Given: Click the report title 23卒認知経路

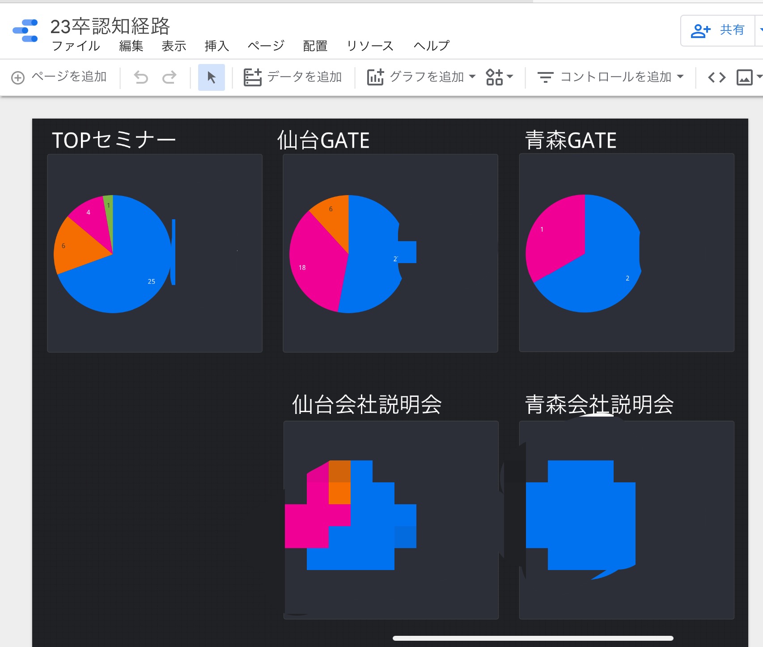Looking at the screenshot, I should click(x=110, y=26).
